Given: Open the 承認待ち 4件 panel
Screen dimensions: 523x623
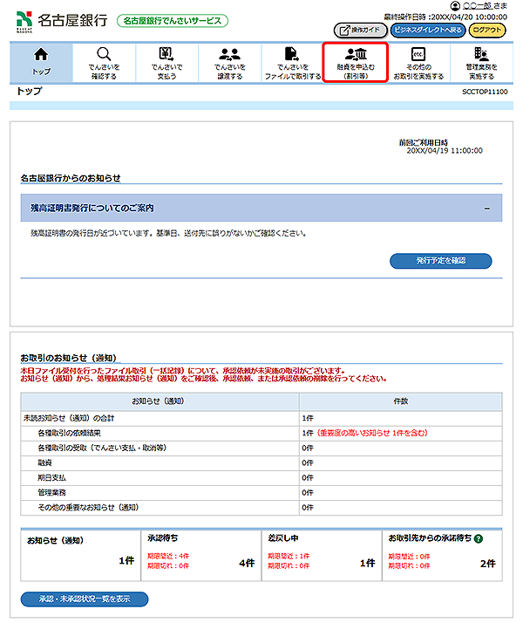Looking at the screenshot, I should [199, 552].
